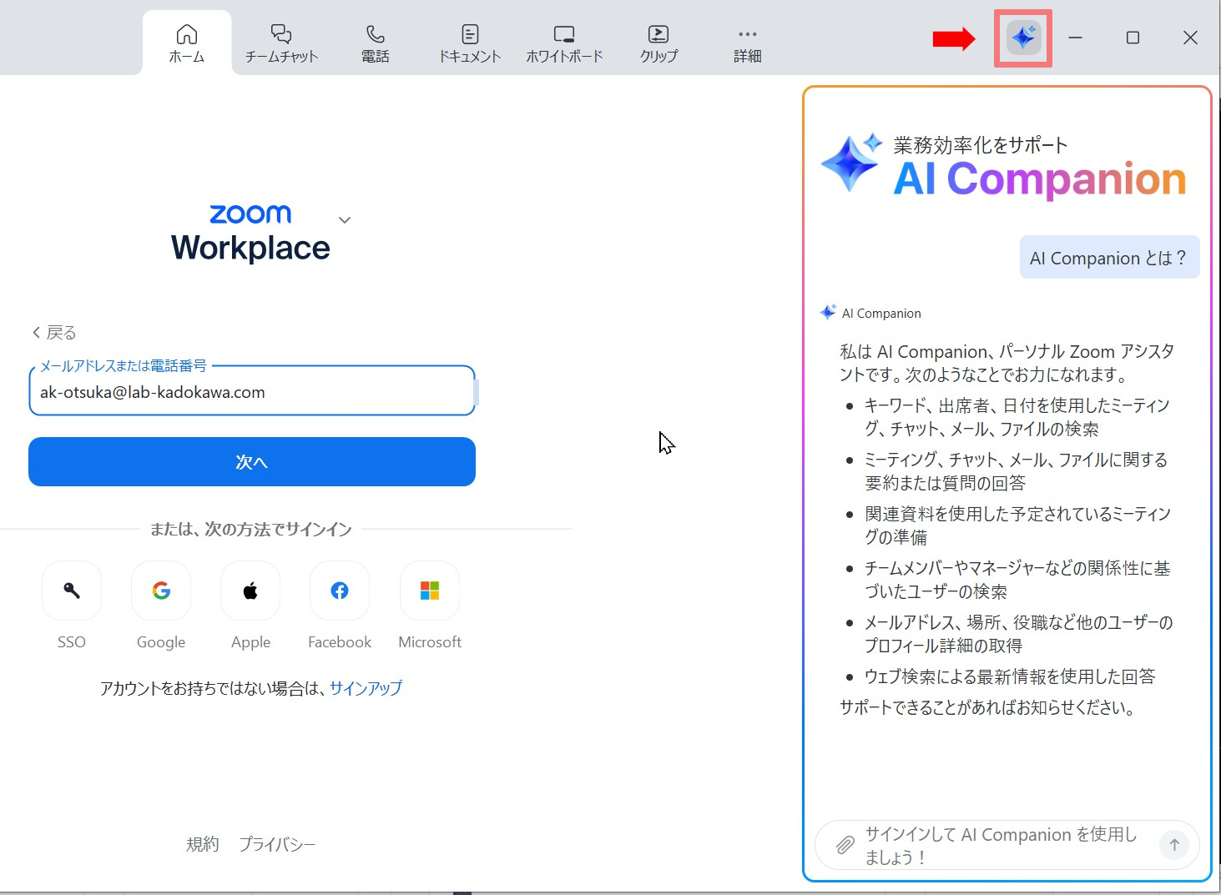The image size is (1221, 895).
Task: Open the クリップ tab
Action: [658, 43]
